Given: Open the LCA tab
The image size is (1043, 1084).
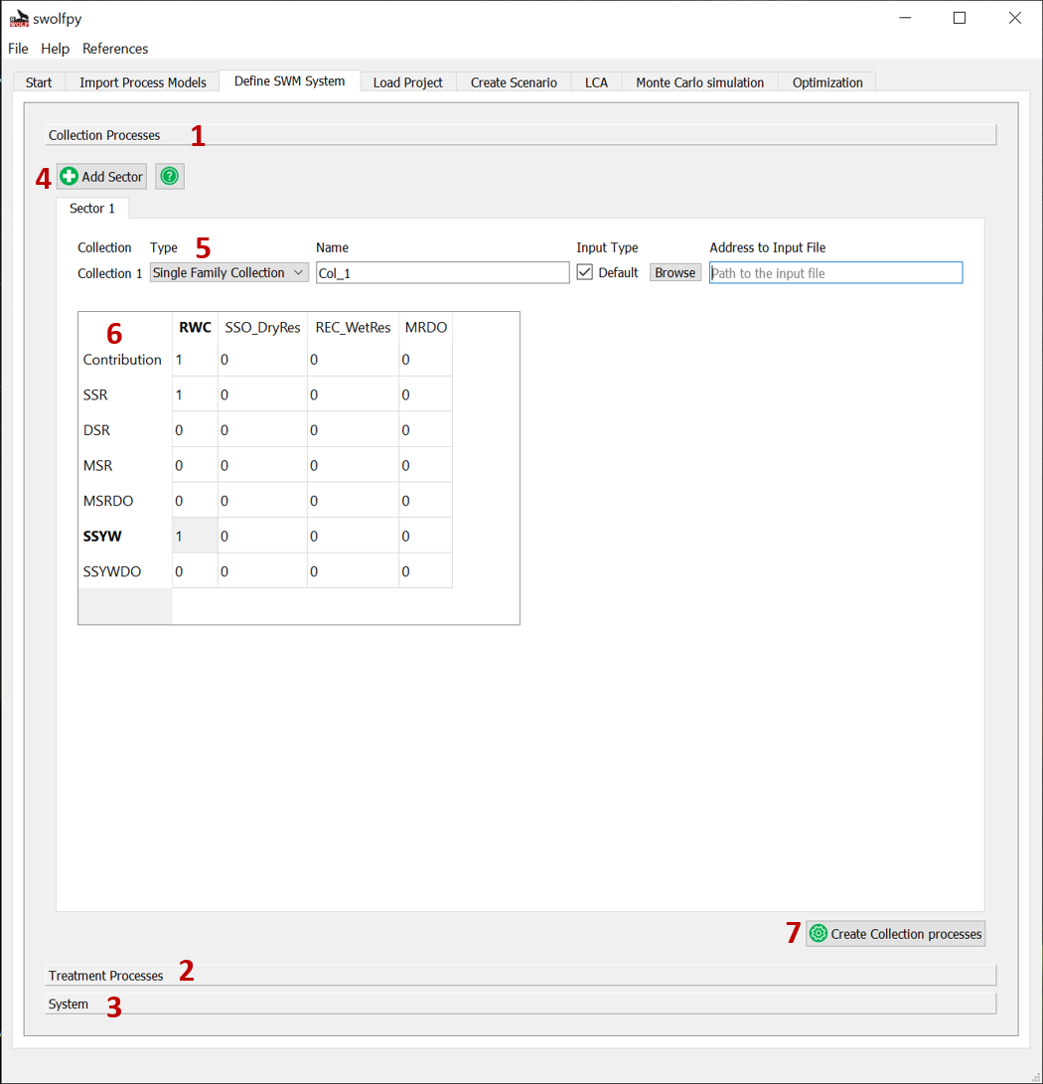Looking at the screenshot, I should (596, 82).
